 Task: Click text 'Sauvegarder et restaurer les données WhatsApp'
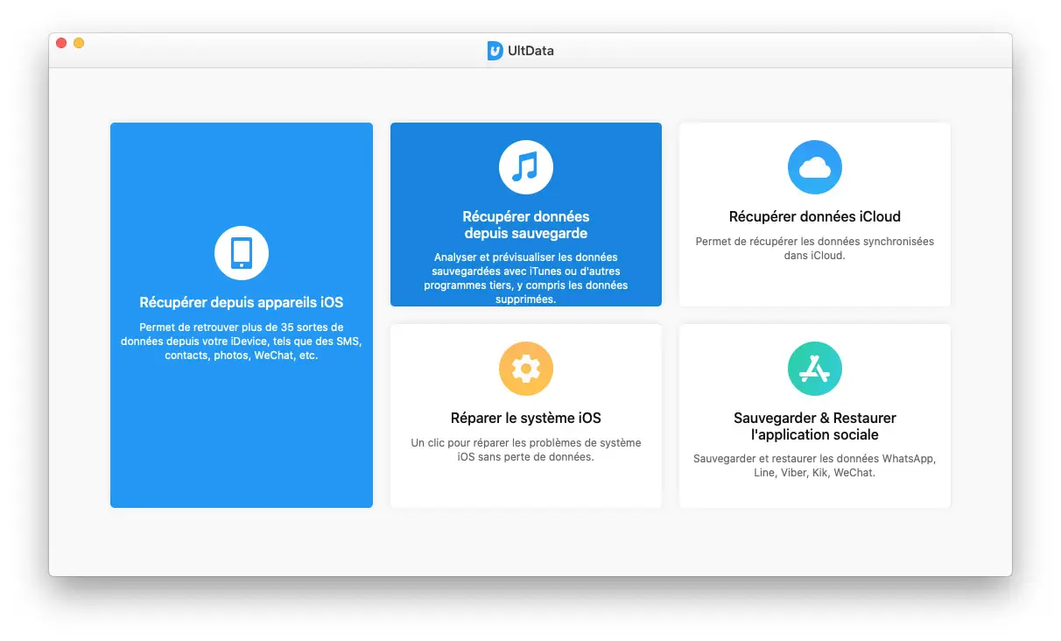(815, 459)
